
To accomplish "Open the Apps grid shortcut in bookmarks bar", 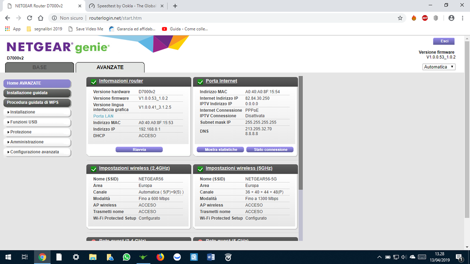I will (13, 29).
